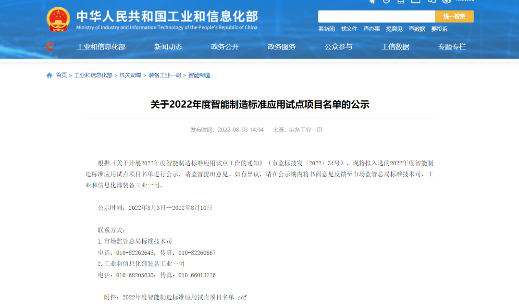Click the site title 中华人民共和国工业和信息化部

(x=167, y=16)
